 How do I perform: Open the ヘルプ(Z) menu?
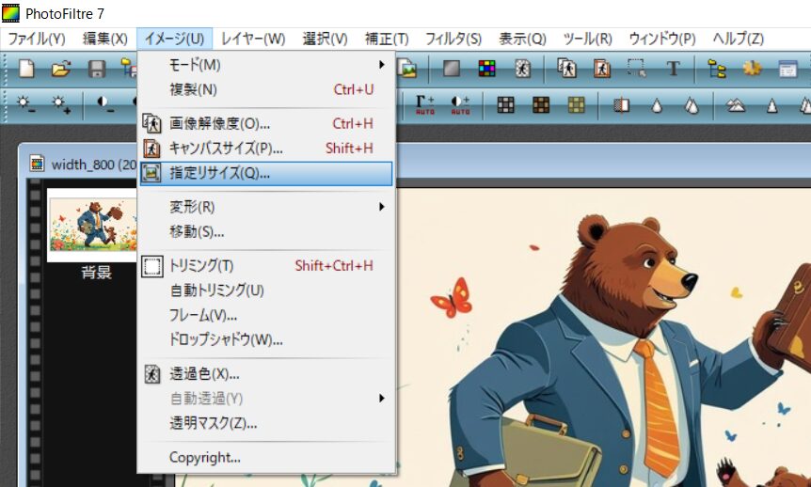point(738,39)
